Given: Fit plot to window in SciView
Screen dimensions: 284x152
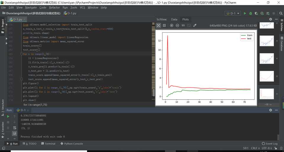Looking at the screenshot, I should (x=159, y=25).
